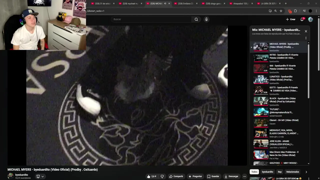The image size is (320, 180).
Task: Mute the playing MICHAEL tab speaker icon
Action: tap(165, 3)
